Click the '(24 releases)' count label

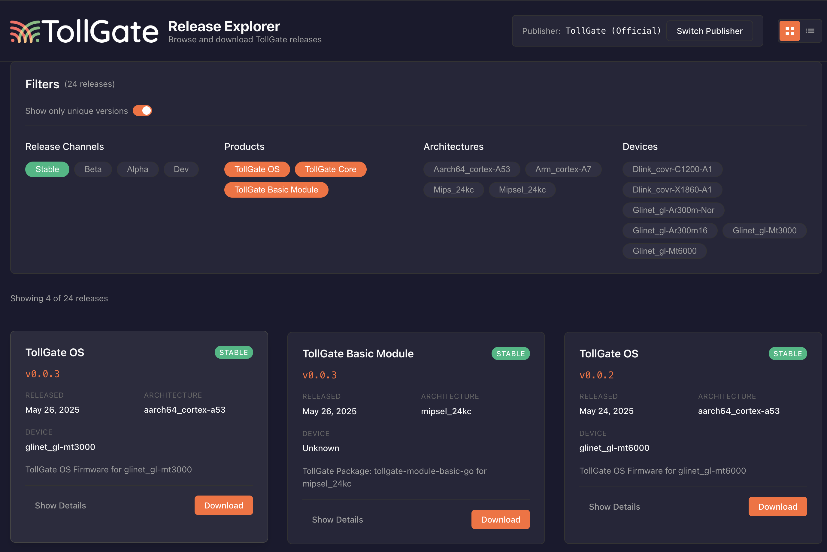click(90, 84)
